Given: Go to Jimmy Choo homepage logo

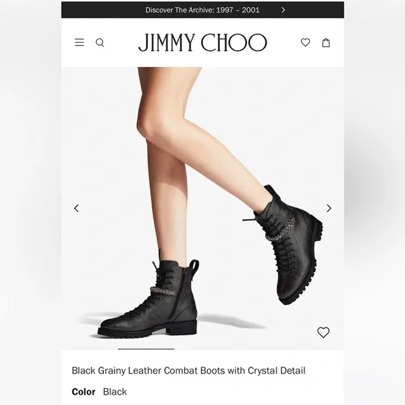Looking at the screenshot, I should coord(202,43).
